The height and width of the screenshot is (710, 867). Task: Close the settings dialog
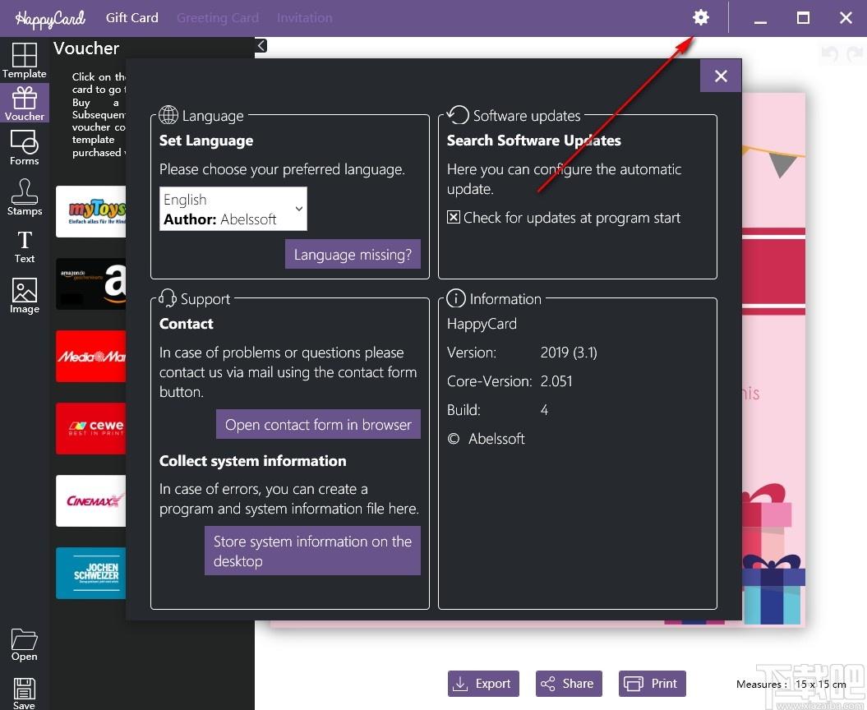coord(721,76)
